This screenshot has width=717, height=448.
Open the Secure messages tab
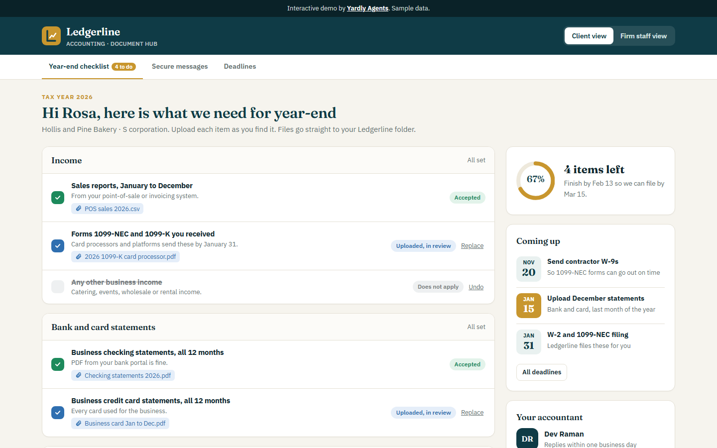pyautogui.click(x=180, y=67)
